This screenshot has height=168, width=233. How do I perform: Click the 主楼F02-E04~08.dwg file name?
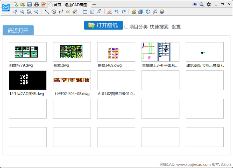(x=72, y=94)
